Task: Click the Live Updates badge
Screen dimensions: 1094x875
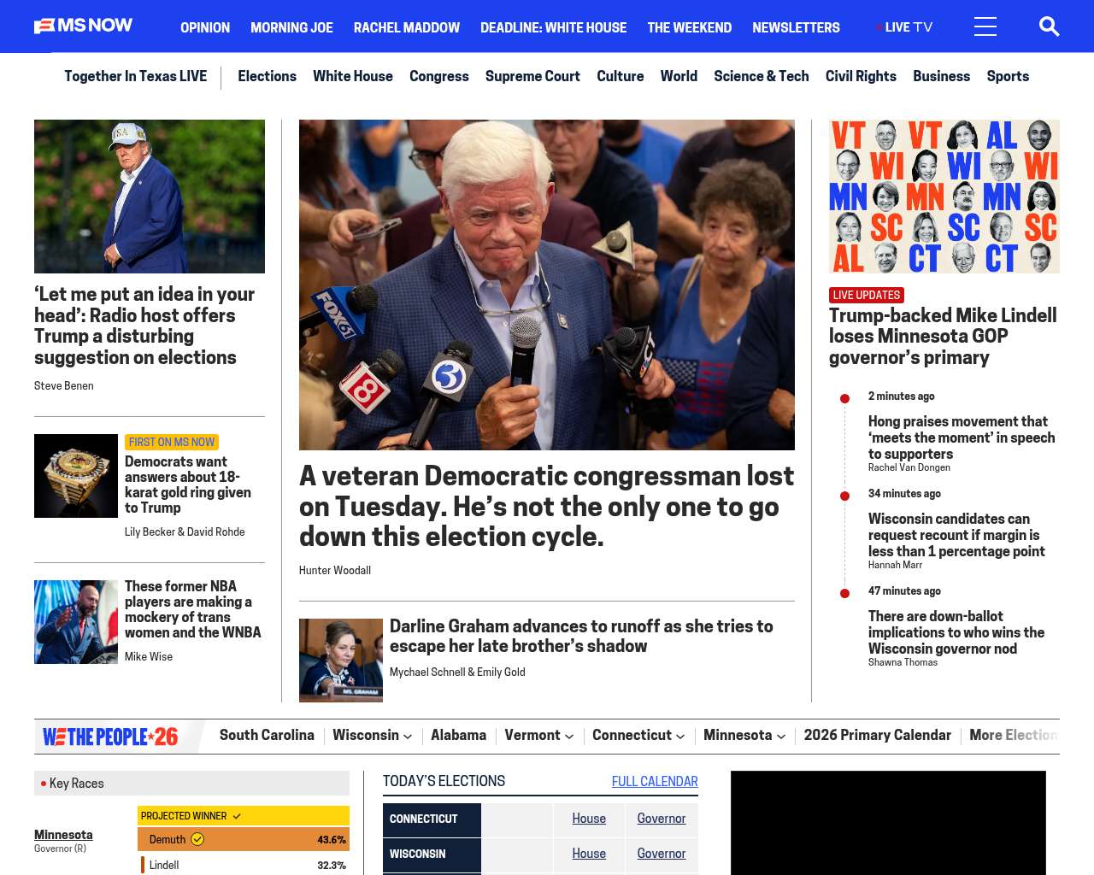Action: (x=867, y=295)
